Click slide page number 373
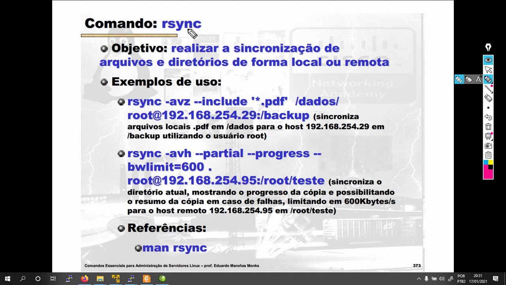Image resolution: width=506 pixels, height=285 pixels. pos(417,266)
